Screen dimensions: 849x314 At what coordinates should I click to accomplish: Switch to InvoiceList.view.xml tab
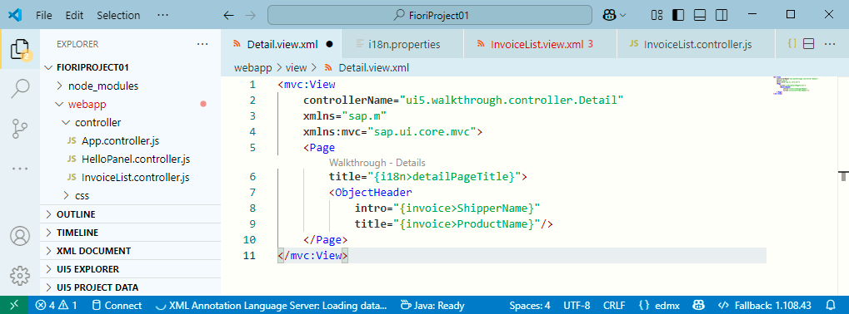(541, 44)
